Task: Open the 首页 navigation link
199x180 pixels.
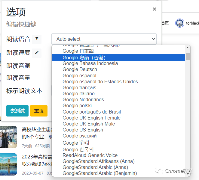Action: tap(165, 23)
